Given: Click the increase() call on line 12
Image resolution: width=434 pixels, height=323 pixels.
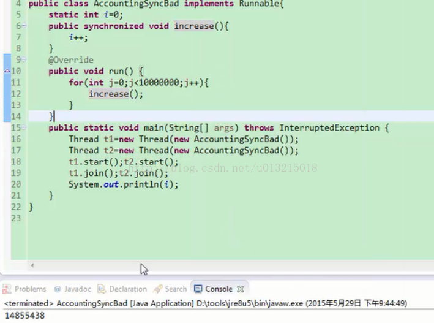Looking at the screenshot, I should [116, 94].
